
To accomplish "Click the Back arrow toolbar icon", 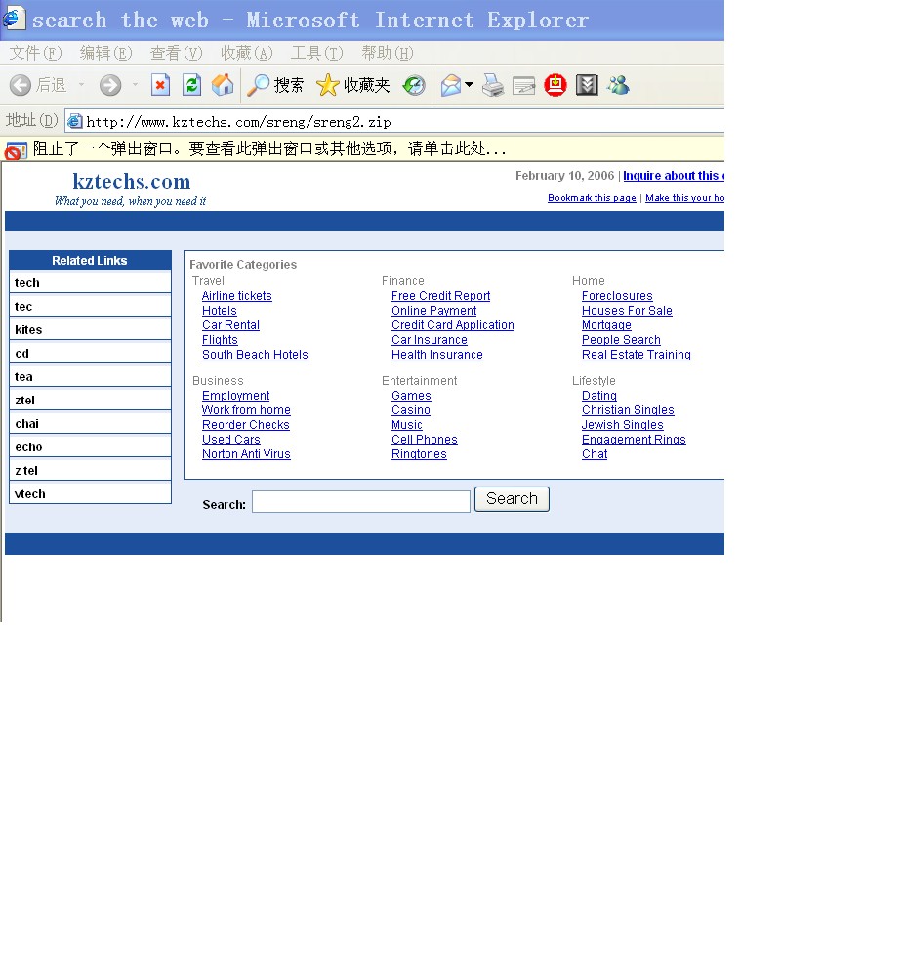I will tap(21, 85).
